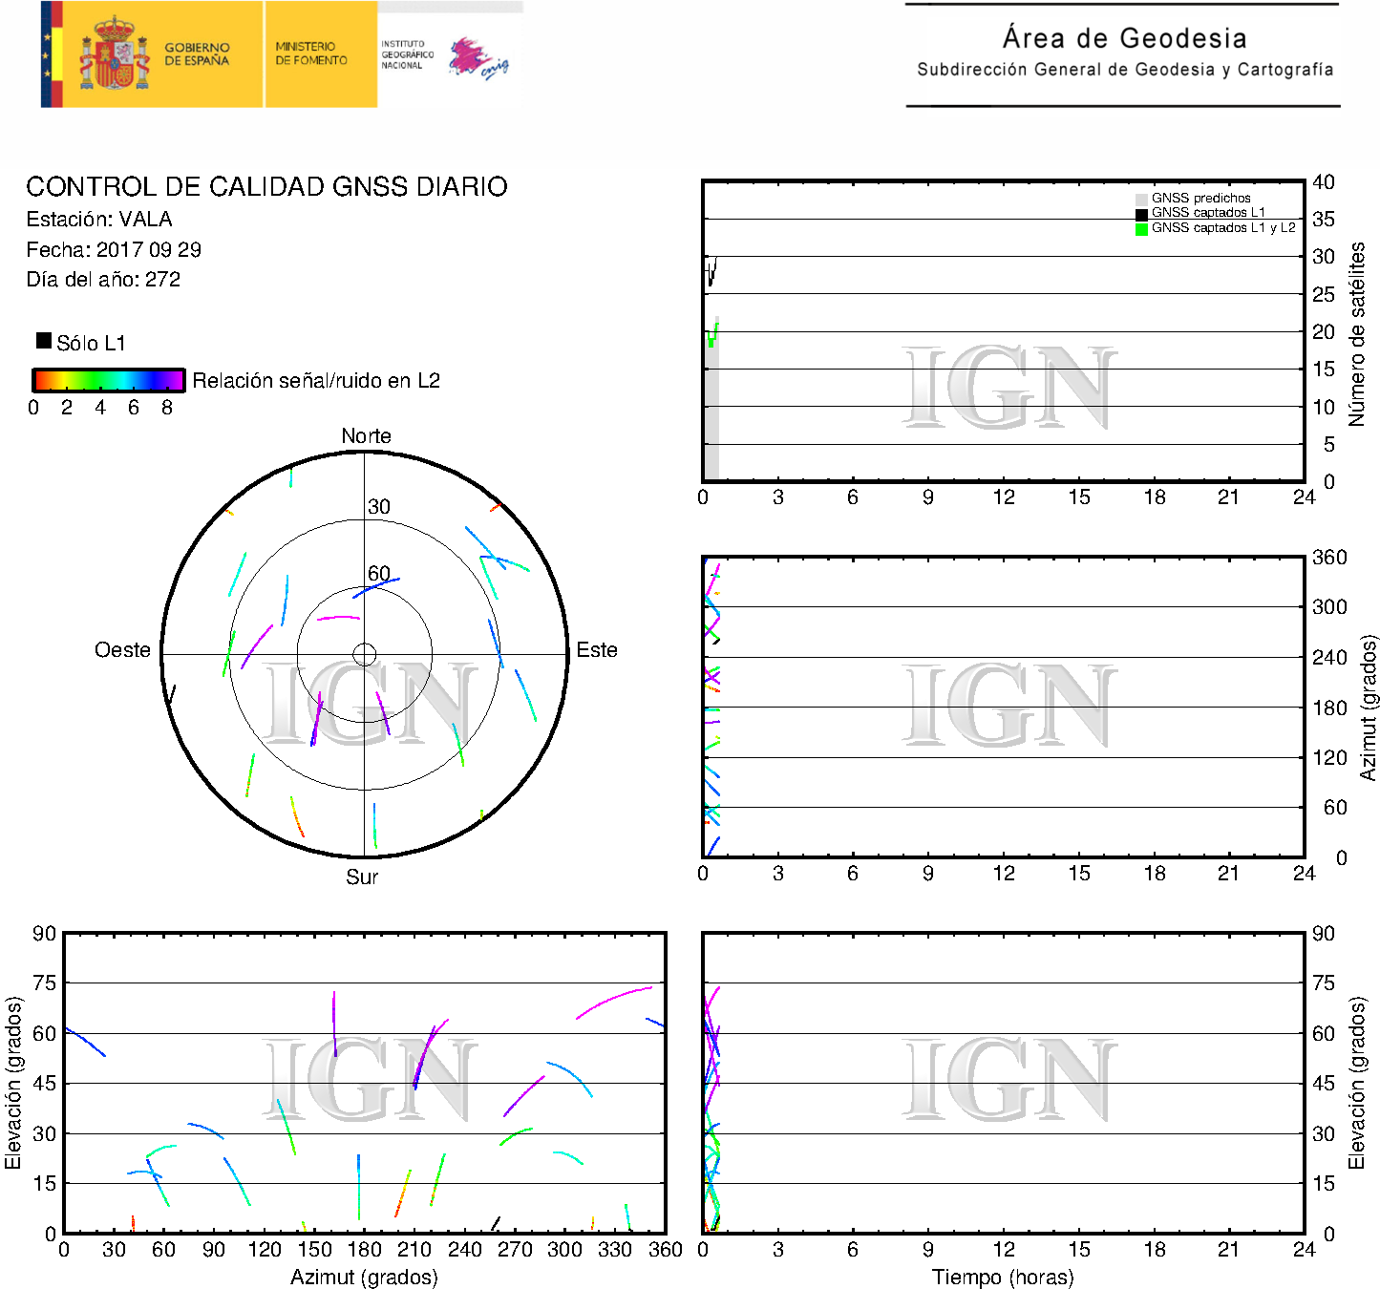
Task: Select the Estación: VALA text
Action: click(x=99, y=220)
